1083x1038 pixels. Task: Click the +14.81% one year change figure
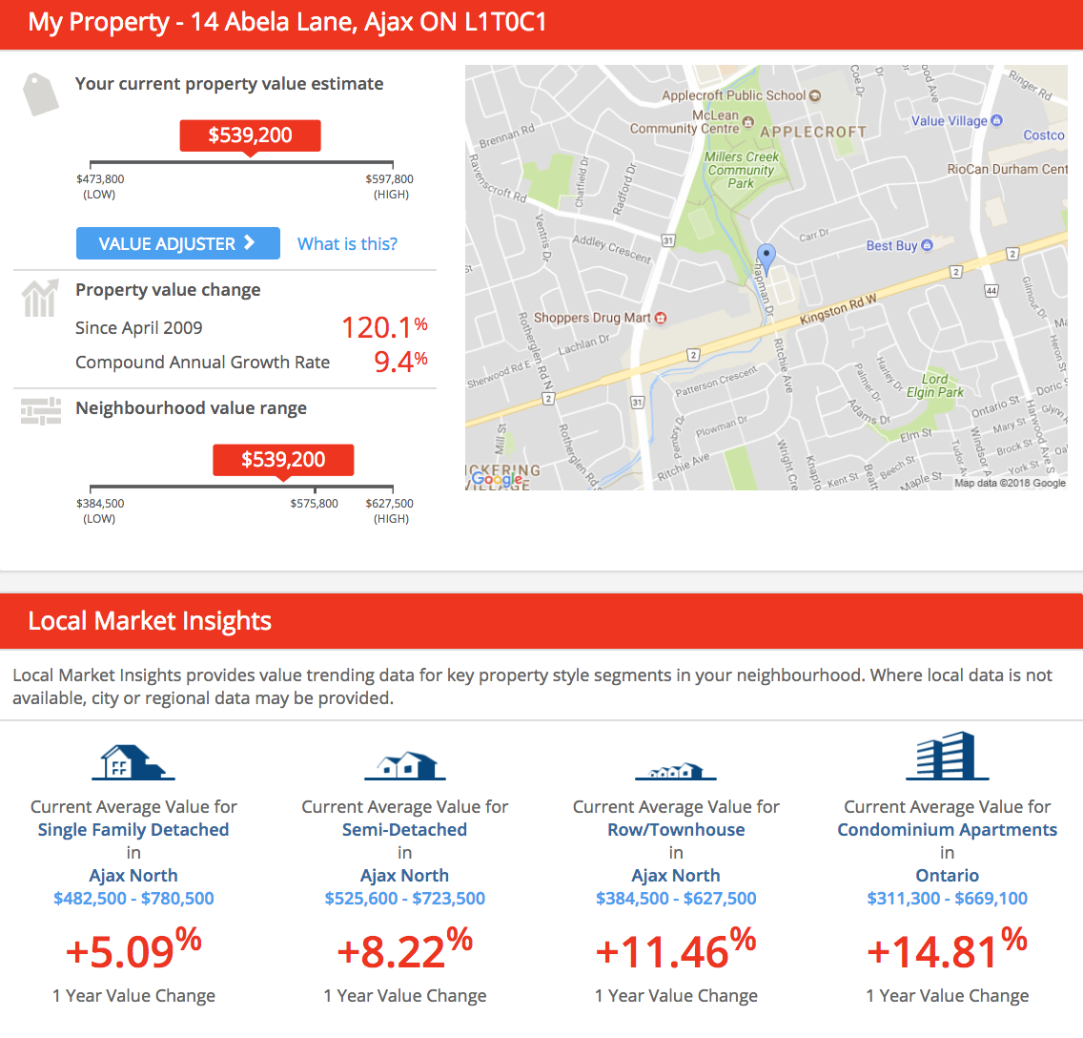click(x=947, y=949)
